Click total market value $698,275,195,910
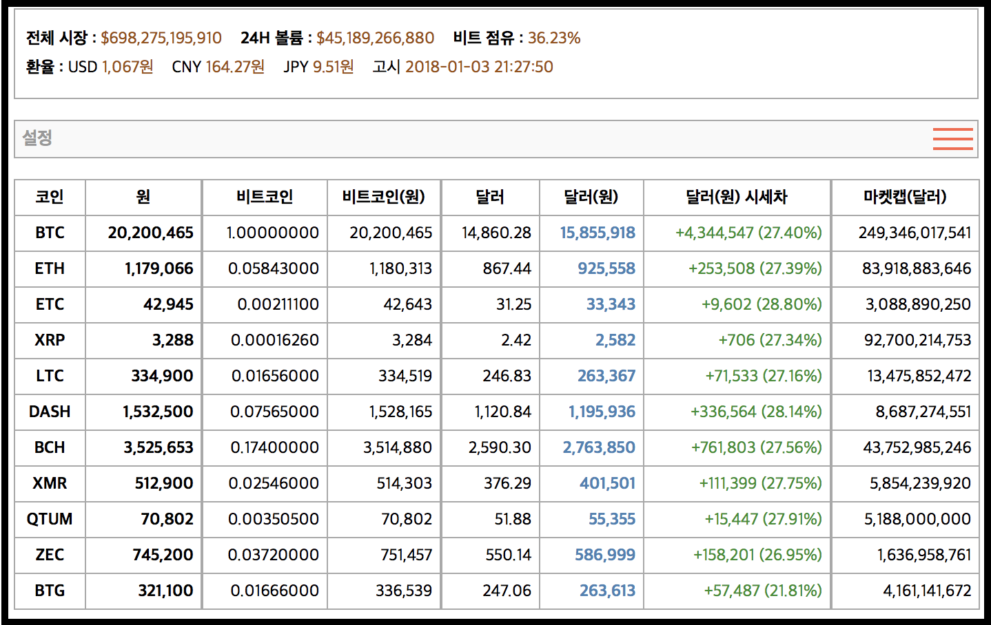 pyautogui.click(x=161, y=38)
